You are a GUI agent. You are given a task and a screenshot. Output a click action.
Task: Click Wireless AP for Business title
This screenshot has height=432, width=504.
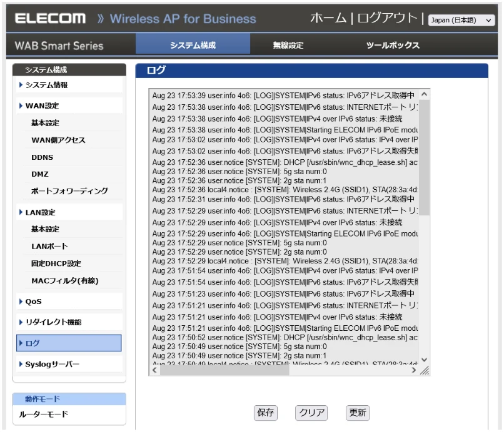click(183, 19)
